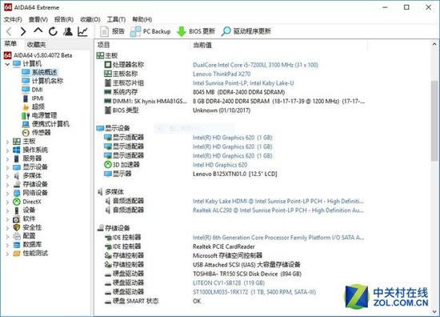Click the 驱动程序更新 toolbar button
The height and width of the screenshot is (317, 440).
(x=246, y=31)
